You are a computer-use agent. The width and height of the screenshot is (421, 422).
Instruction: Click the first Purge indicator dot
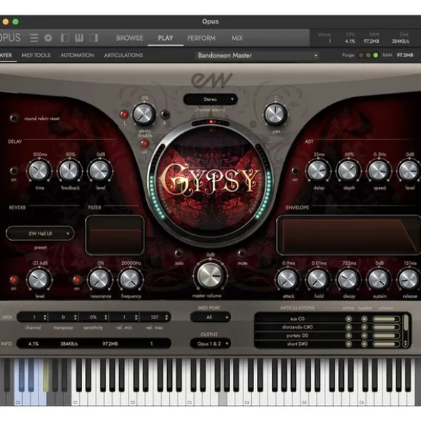click(x=361, y=55)
